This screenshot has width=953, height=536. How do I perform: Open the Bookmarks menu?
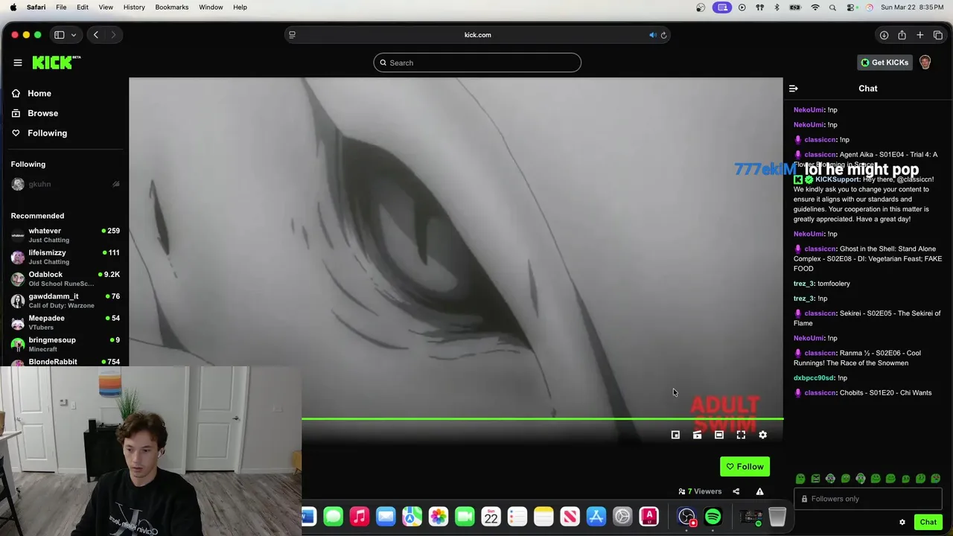pyautogui.click(x=172, y=7)
